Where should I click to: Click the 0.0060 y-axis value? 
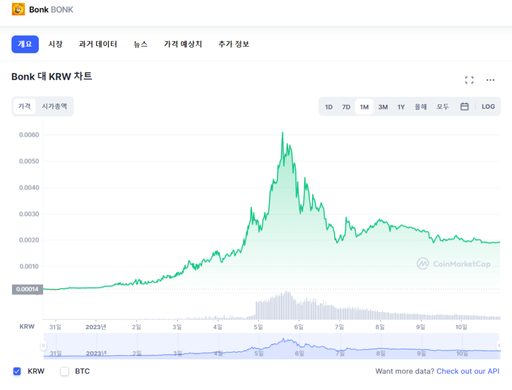29,135
